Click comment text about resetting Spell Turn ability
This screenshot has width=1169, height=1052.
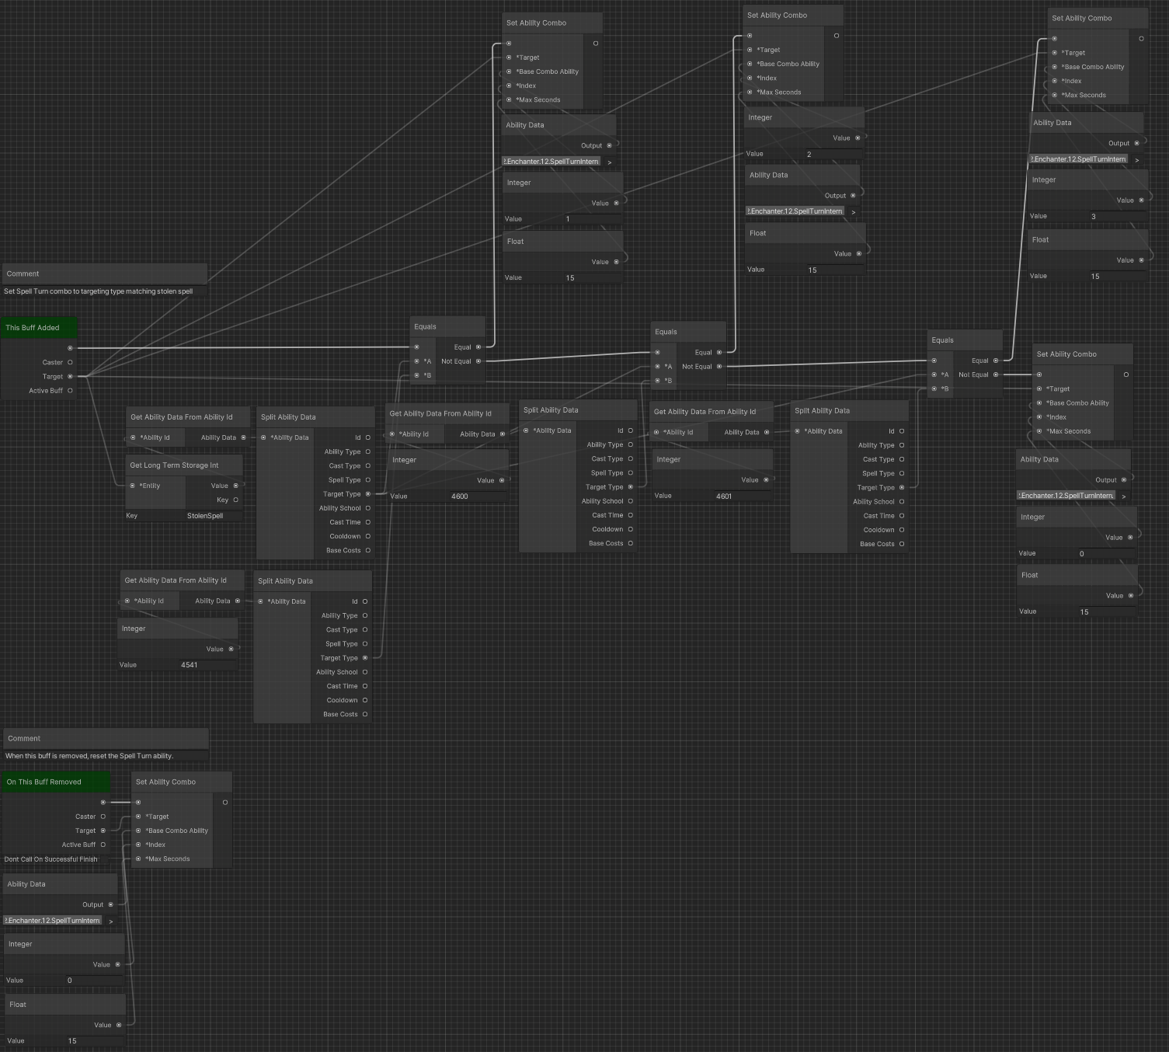click(x=89, y=756)
